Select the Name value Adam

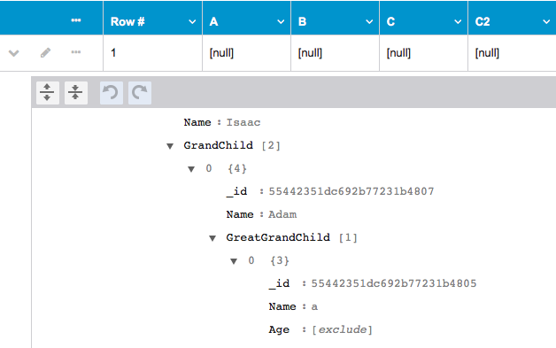pyautogui.click(x=282, y=214)
